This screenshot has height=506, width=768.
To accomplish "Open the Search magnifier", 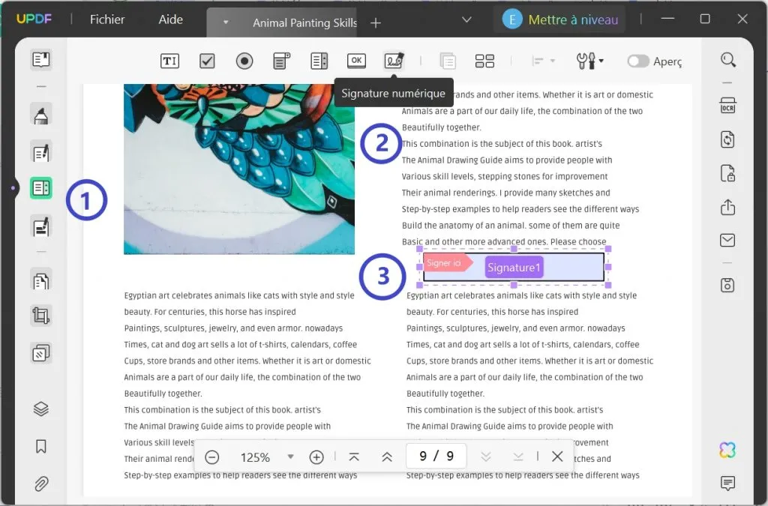I will pos(727,60).
